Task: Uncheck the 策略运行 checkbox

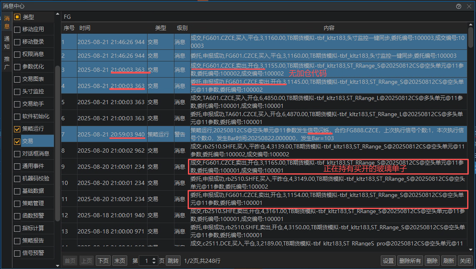Action: 17,129
